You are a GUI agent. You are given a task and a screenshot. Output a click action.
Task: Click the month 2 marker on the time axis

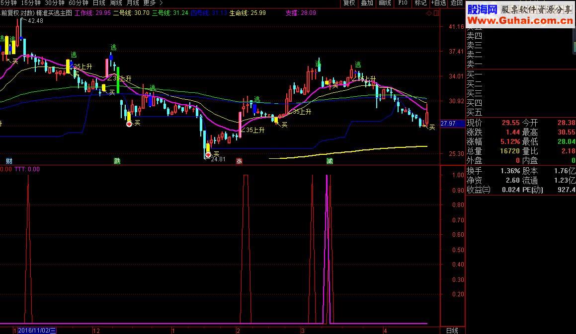pyautogui.click(x=238, y=331)
